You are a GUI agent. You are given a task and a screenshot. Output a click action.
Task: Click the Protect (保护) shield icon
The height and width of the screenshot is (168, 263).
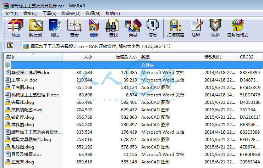point(215,25)
